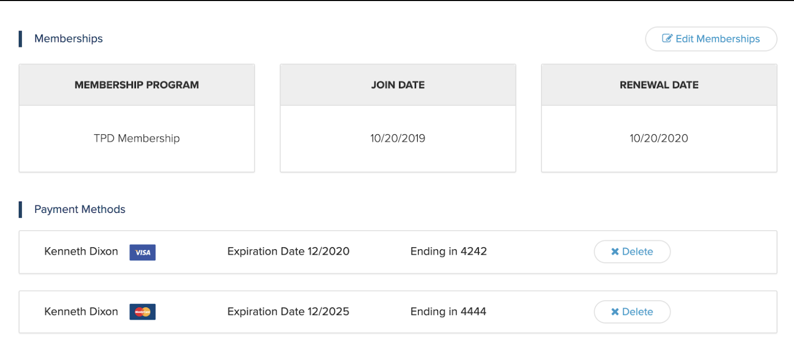Click the X icon on Visa Delete button
Screen dimensions: 794x343
click(x=615, y=252)
